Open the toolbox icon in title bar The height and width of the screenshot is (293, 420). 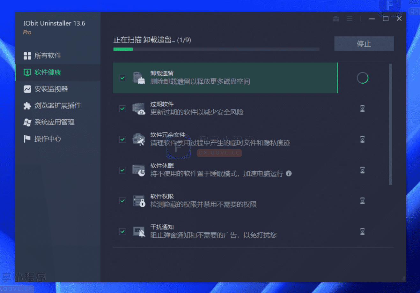(336, 19)
